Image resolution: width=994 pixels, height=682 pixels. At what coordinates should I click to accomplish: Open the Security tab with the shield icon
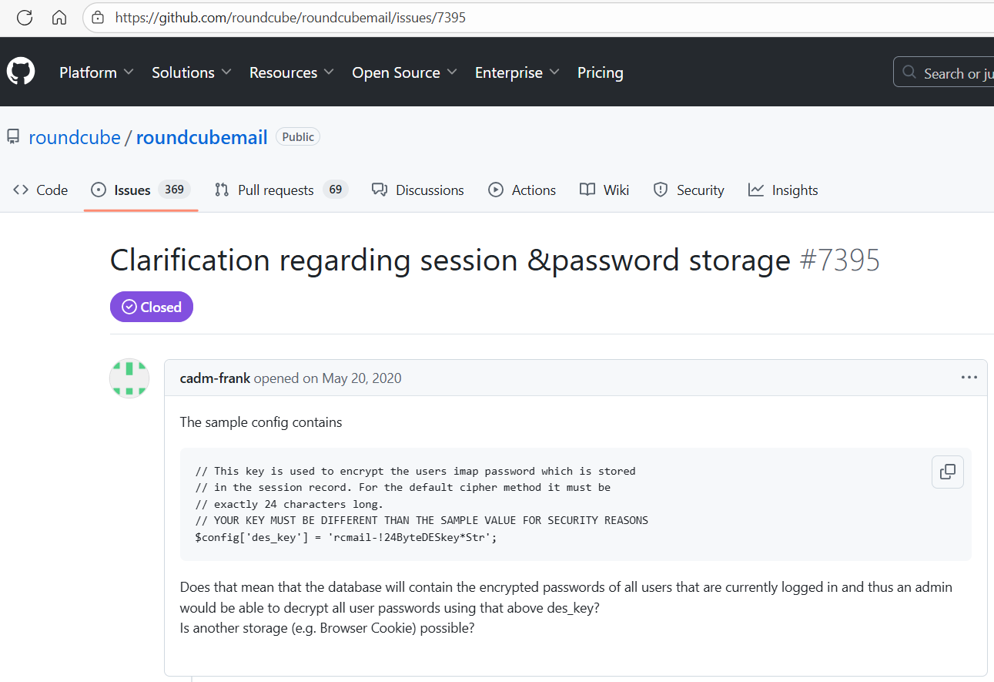(688, 190)
